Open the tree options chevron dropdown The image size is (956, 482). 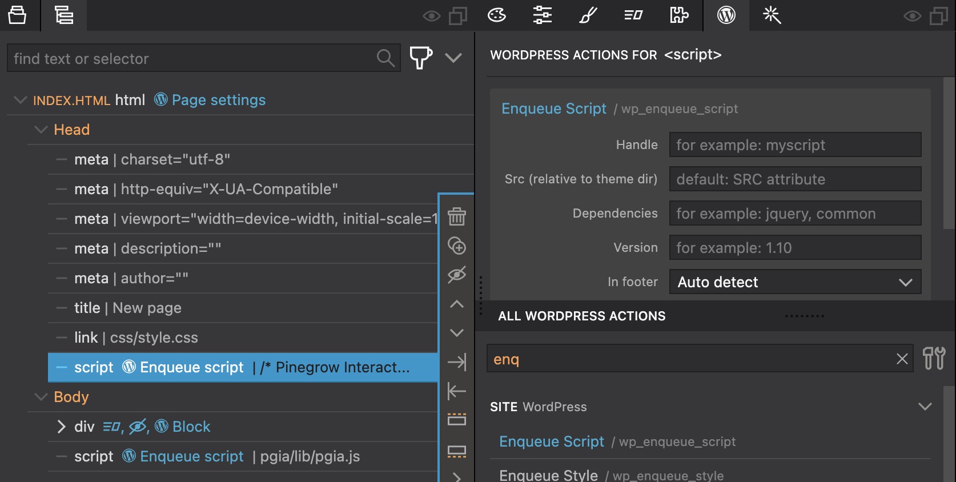[453, 58]
